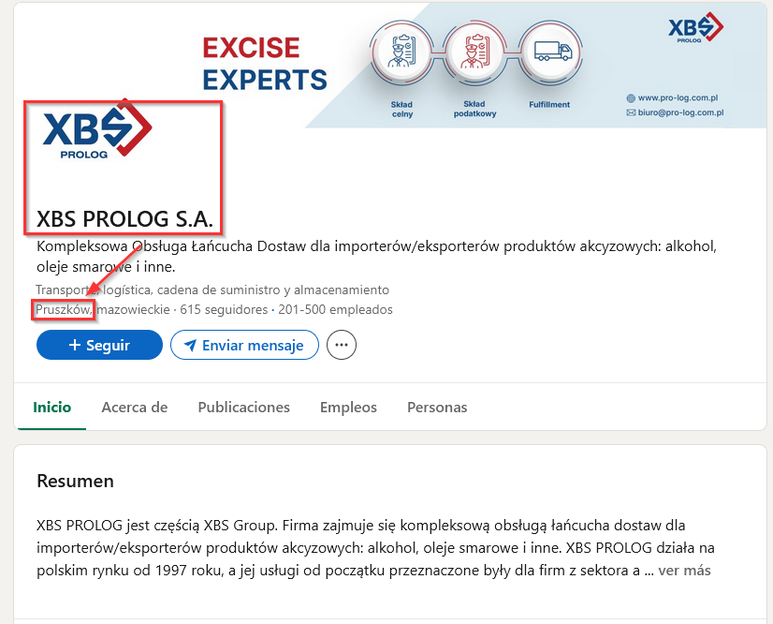The image size is (773, 624).
Task: Click the XBS logo in the banner corner
Action: point(695,28)
